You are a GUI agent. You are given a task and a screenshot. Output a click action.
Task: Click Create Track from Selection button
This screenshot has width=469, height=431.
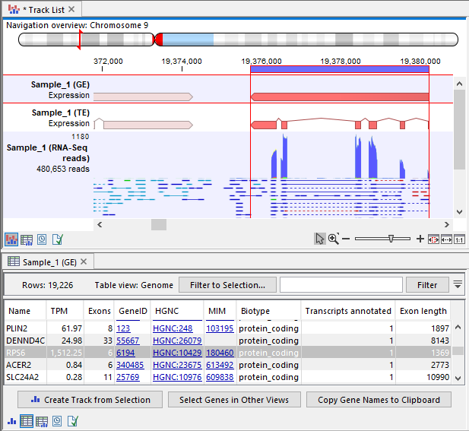click(90, 400)
